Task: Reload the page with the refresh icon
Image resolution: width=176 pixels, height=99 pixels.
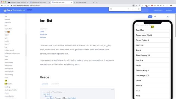Action: (8, 5)
